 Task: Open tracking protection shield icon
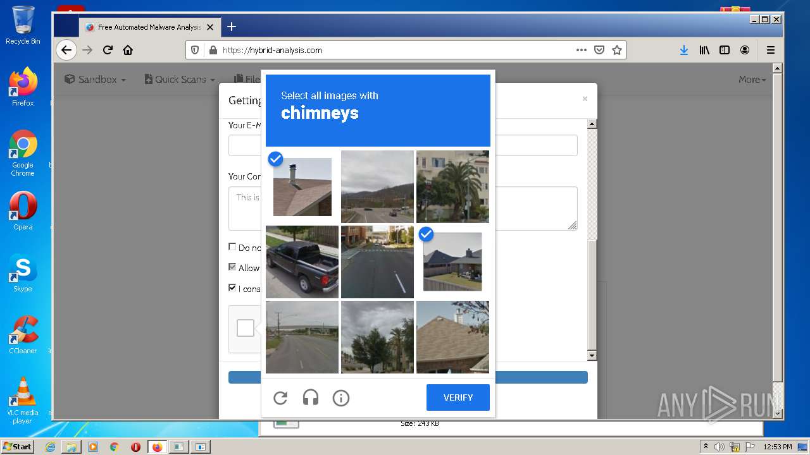[195, 50]
